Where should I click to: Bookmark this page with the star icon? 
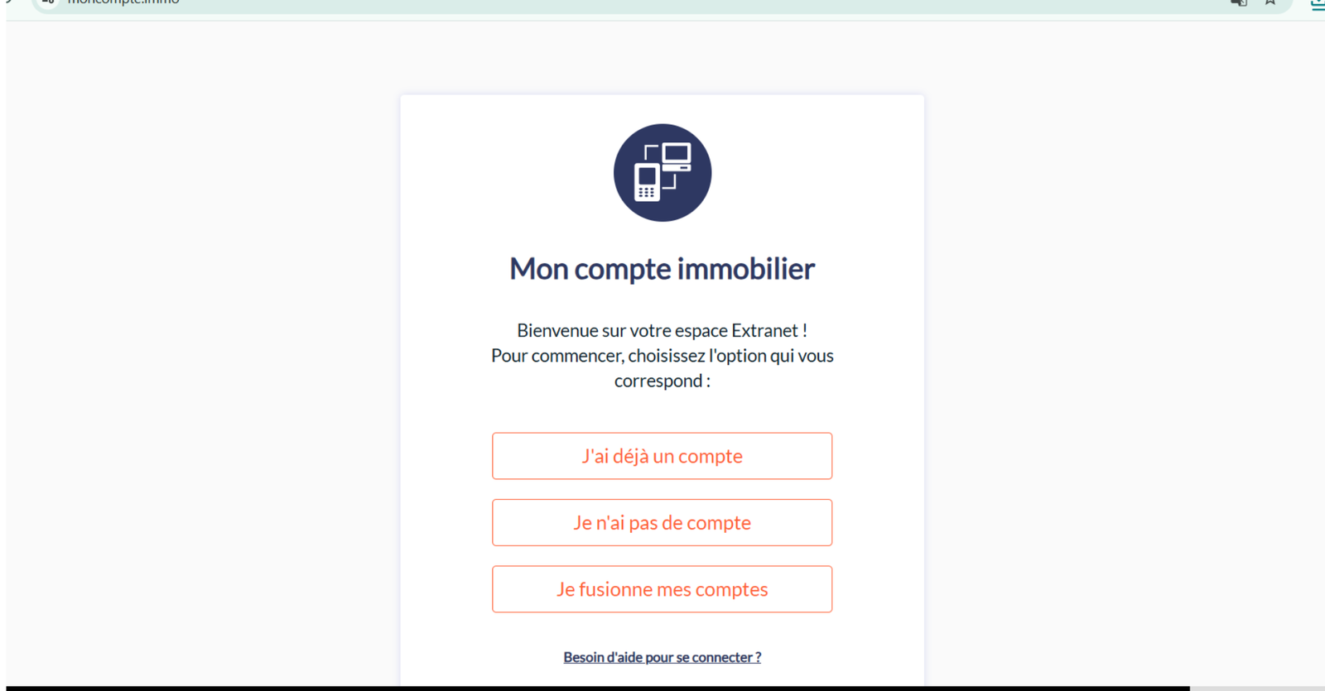pos(1270,2)
